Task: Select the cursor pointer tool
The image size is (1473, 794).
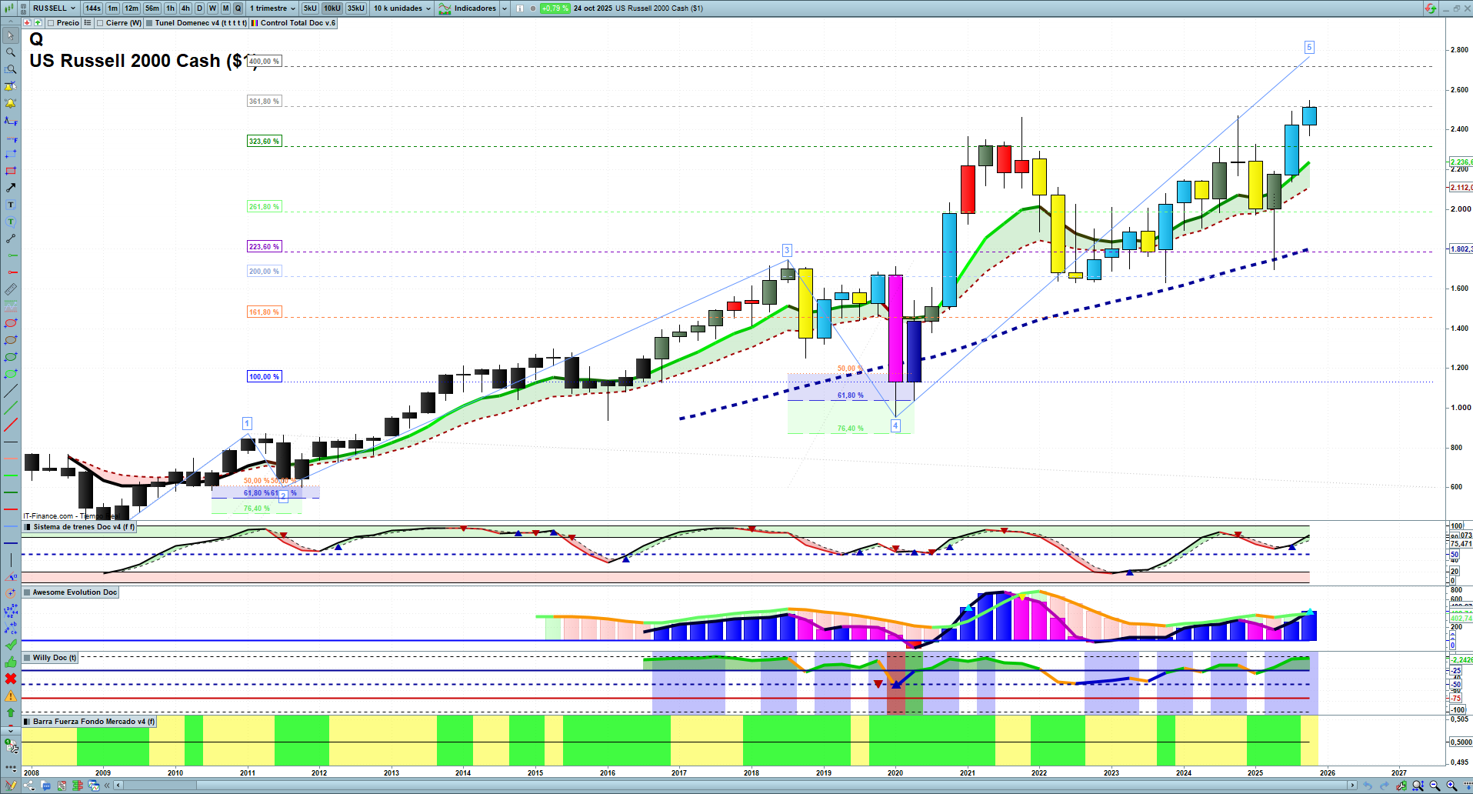Action: [x=11, y=35]
